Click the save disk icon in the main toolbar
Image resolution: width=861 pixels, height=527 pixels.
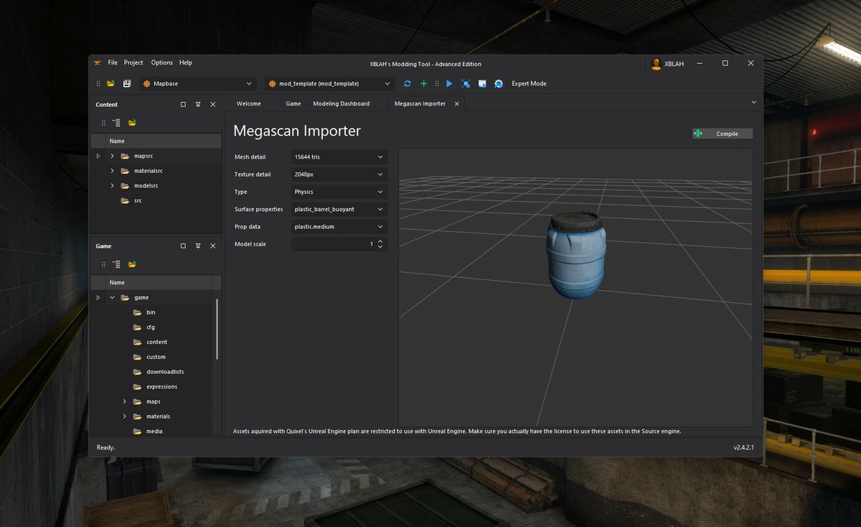[x=127, y=84]
